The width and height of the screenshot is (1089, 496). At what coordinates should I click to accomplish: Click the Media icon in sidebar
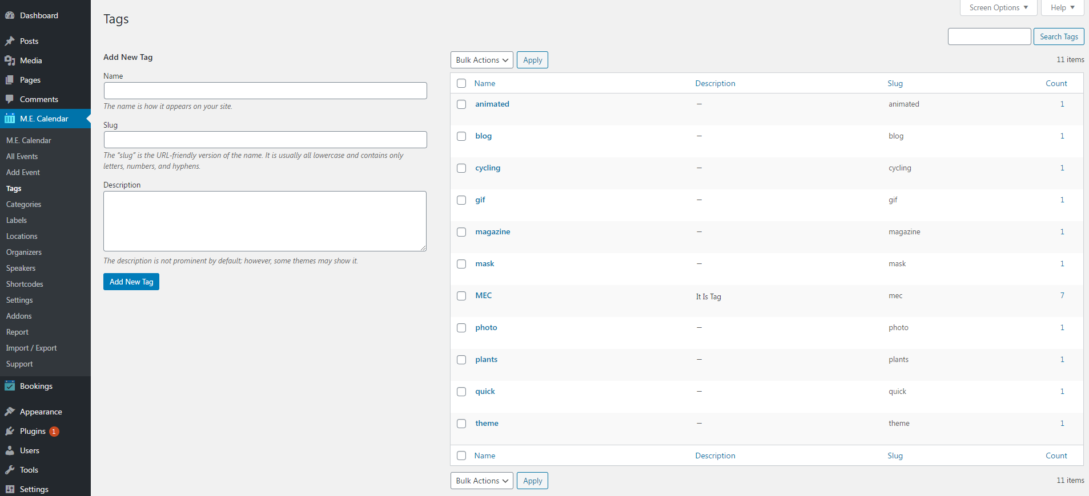pyautogui.click(x=10, y=60)
